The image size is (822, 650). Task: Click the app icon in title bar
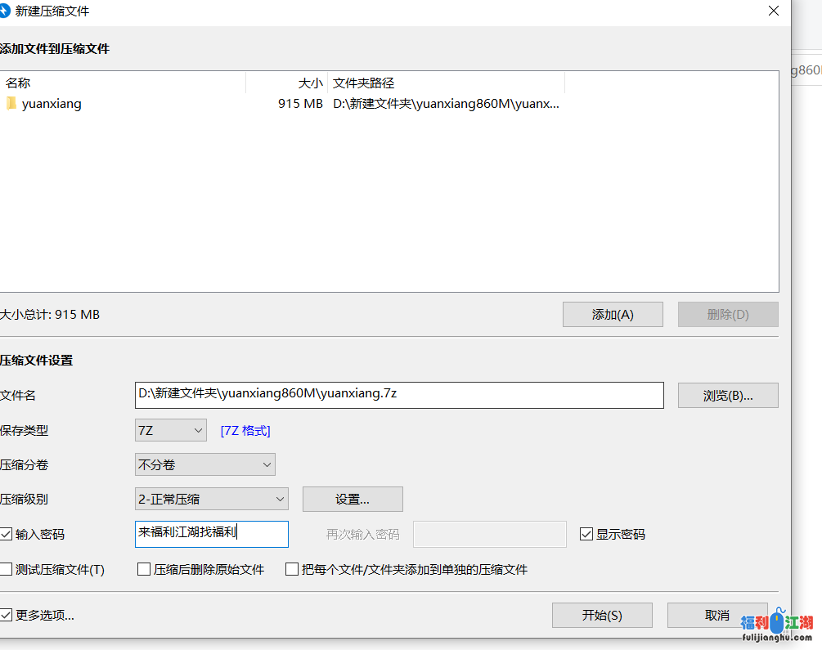[4, 11]
